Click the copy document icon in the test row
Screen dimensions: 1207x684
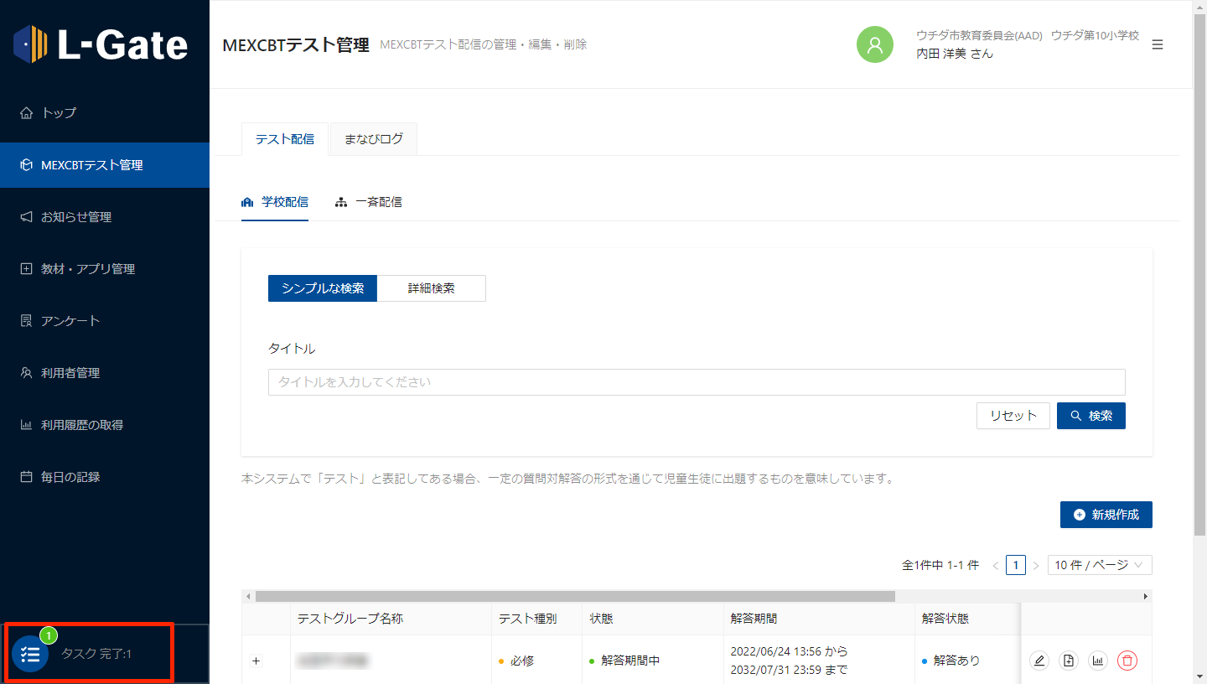[x=1069, y=661]
